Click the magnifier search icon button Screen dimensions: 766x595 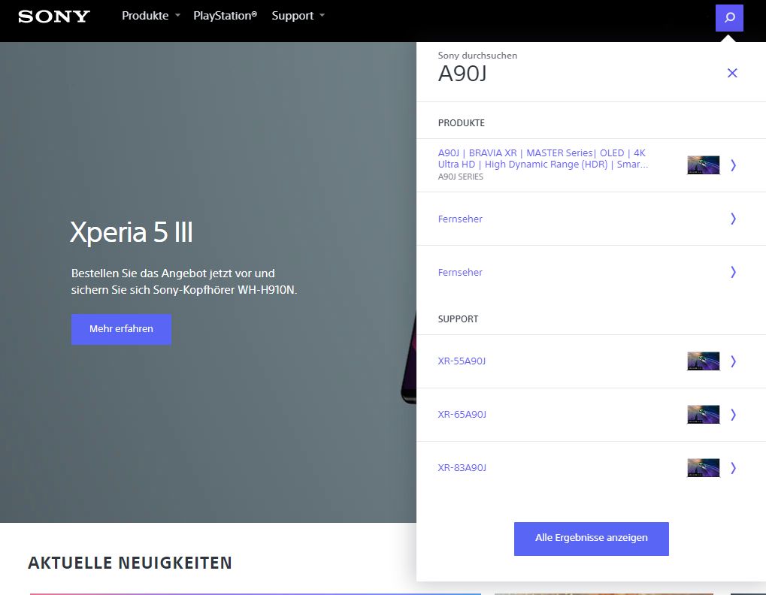pos(729,17)
